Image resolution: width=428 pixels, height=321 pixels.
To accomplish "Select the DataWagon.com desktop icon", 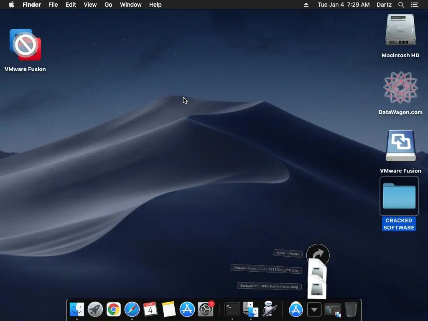I will [x=400, y=87].
